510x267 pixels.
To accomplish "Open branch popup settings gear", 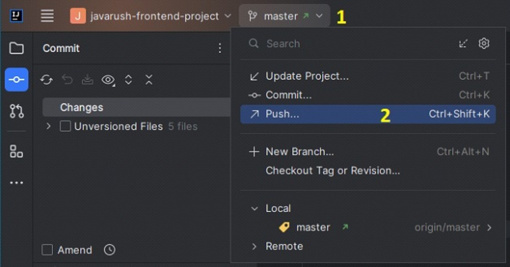I will click(x=484, y=43).
